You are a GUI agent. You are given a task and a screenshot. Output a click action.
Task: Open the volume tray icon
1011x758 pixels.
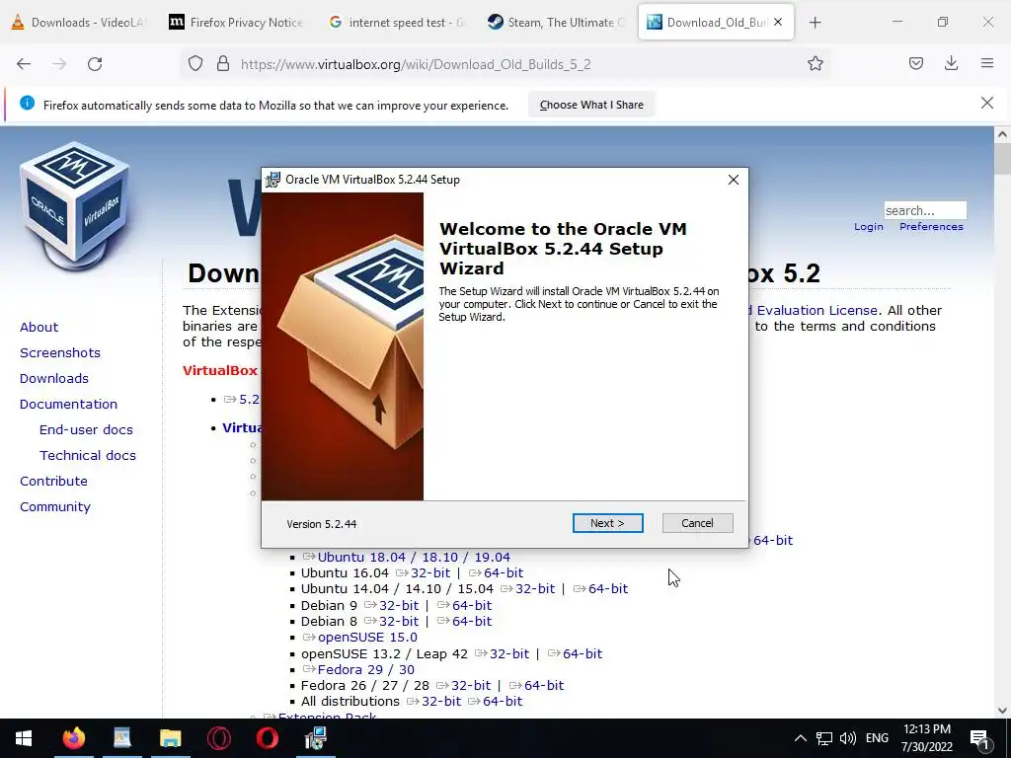(x=848, y=738)
